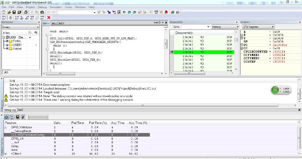Click the profiler Graph bars icon
Image resolution: width=302 pixels, height=159 pixels.
(23, 117)
